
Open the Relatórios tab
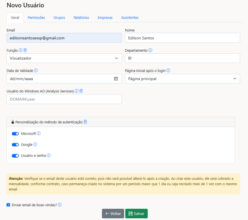[81, 17]
